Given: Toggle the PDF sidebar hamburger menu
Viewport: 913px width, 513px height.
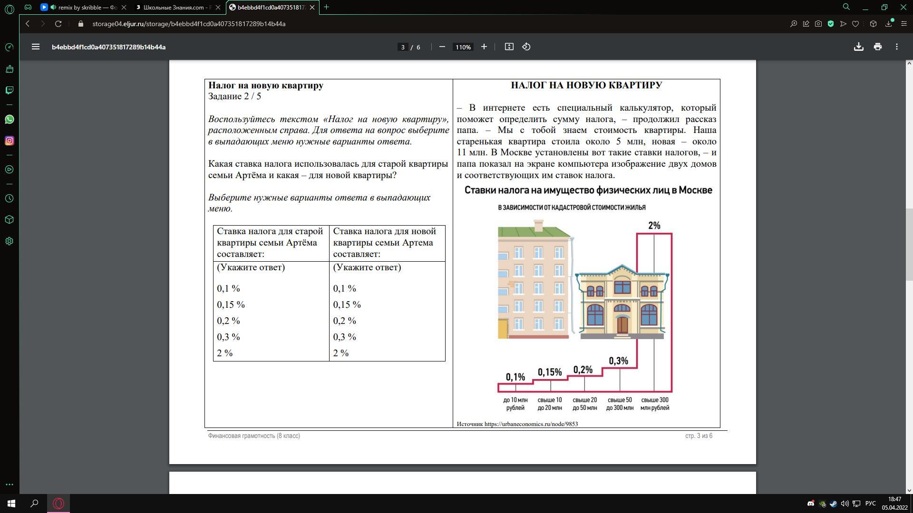Looking at the screenshot, I should click(36, 47).
